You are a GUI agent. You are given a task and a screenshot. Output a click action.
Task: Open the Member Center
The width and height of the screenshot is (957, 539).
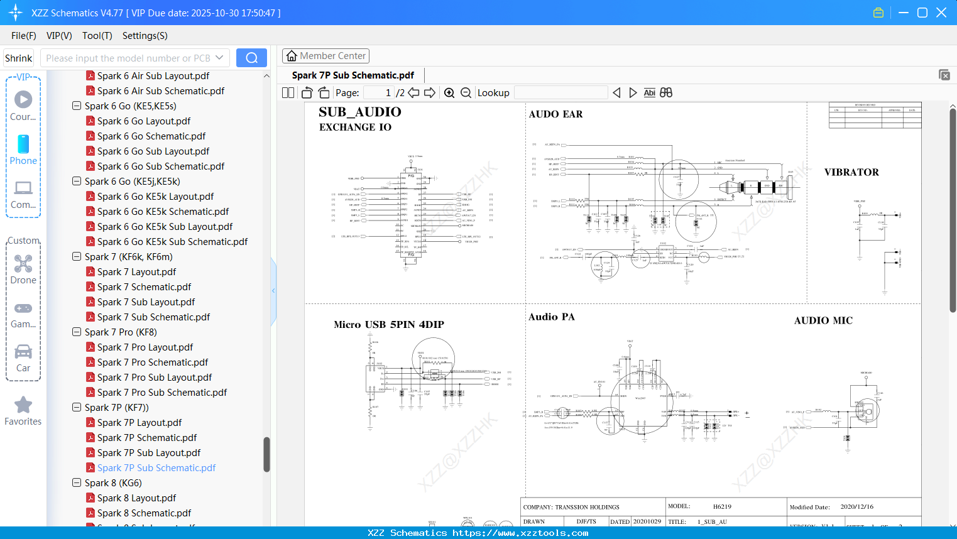(x=325, y=55)
